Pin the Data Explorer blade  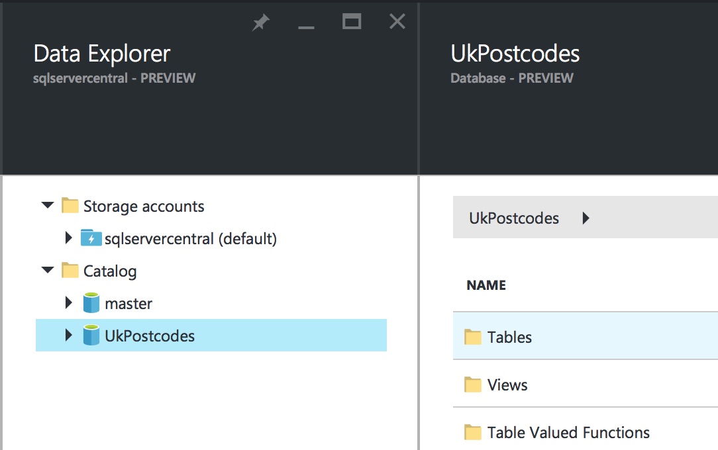click(x=261, y=23)
